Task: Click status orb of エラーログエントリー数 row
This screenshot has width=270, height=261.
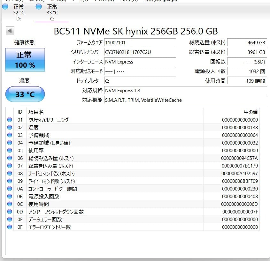Action: point(9,227)
